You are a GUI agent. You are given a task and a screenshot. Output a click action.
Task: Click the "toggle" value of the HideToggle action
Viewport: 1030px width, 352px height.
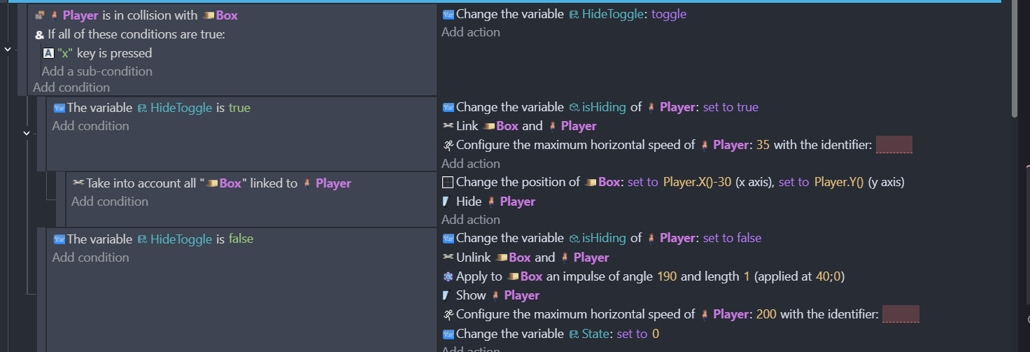[x=668, y=14]
